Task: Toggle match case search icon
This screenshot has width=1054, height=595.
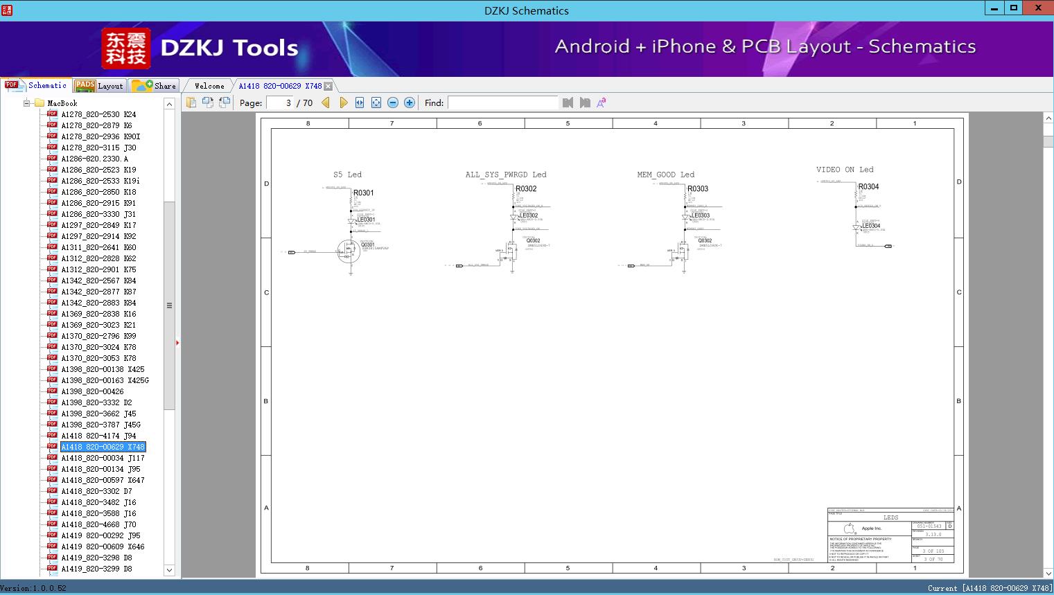Action: 601,103
